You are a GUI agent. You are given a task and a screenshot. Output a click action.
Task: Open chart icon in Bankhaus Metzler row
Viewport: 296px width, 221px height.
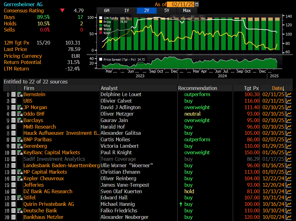point(289,217)
